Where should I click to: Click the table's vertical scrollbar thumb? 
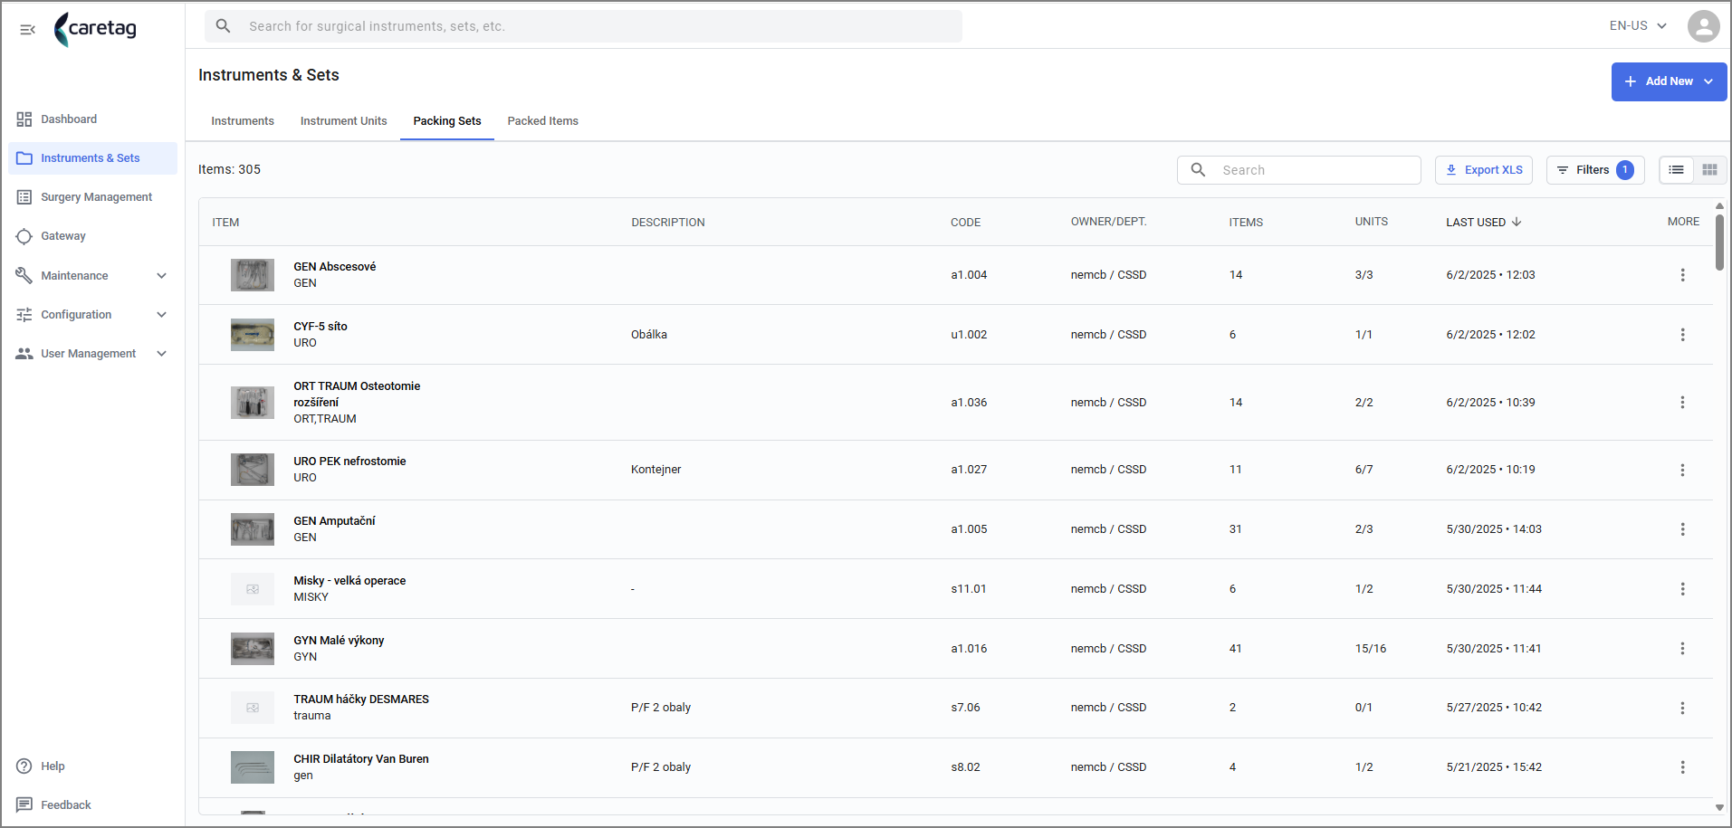(1719, 242)
